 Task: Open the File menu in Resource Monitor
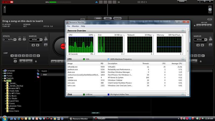click(69, 26)
